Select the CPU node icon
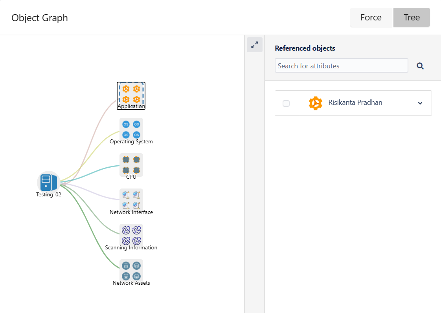This screenshot has height=313, width=441. [131, 164]
